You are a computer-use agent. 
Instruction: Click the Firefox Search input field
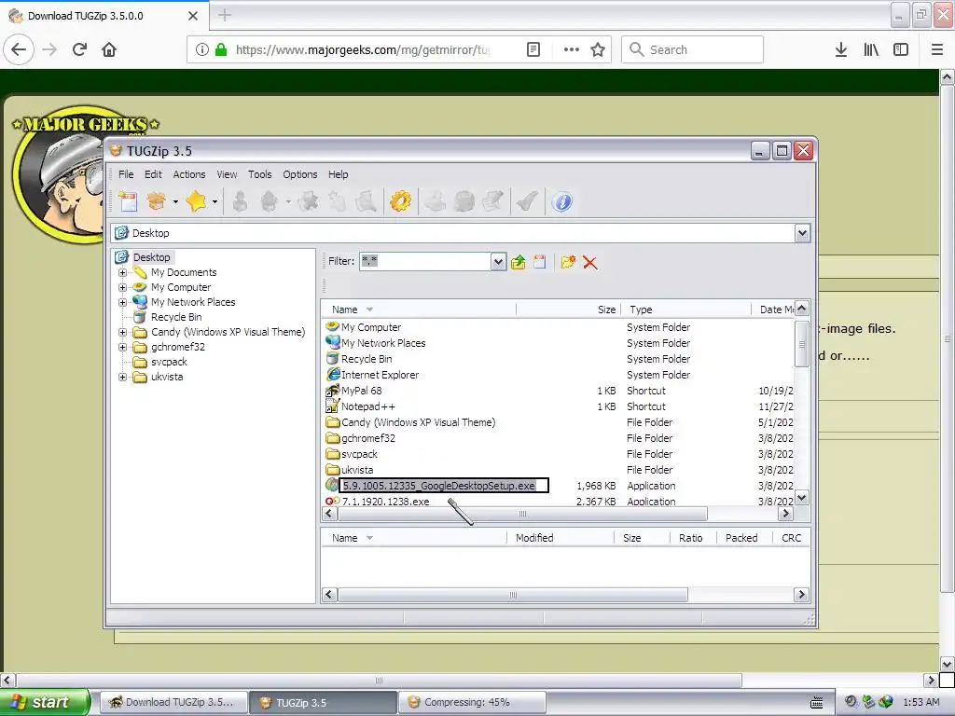pos(692,49)
